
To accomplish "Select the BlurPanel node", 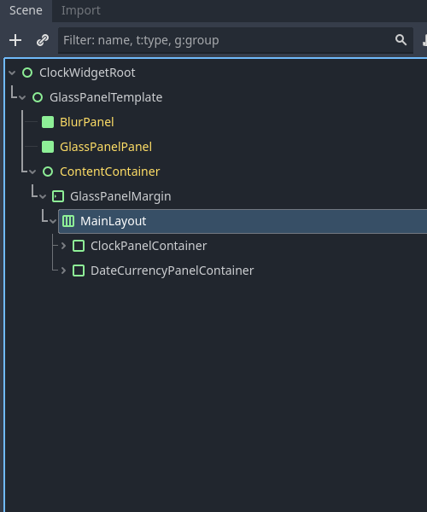I will tap(87, 122).
